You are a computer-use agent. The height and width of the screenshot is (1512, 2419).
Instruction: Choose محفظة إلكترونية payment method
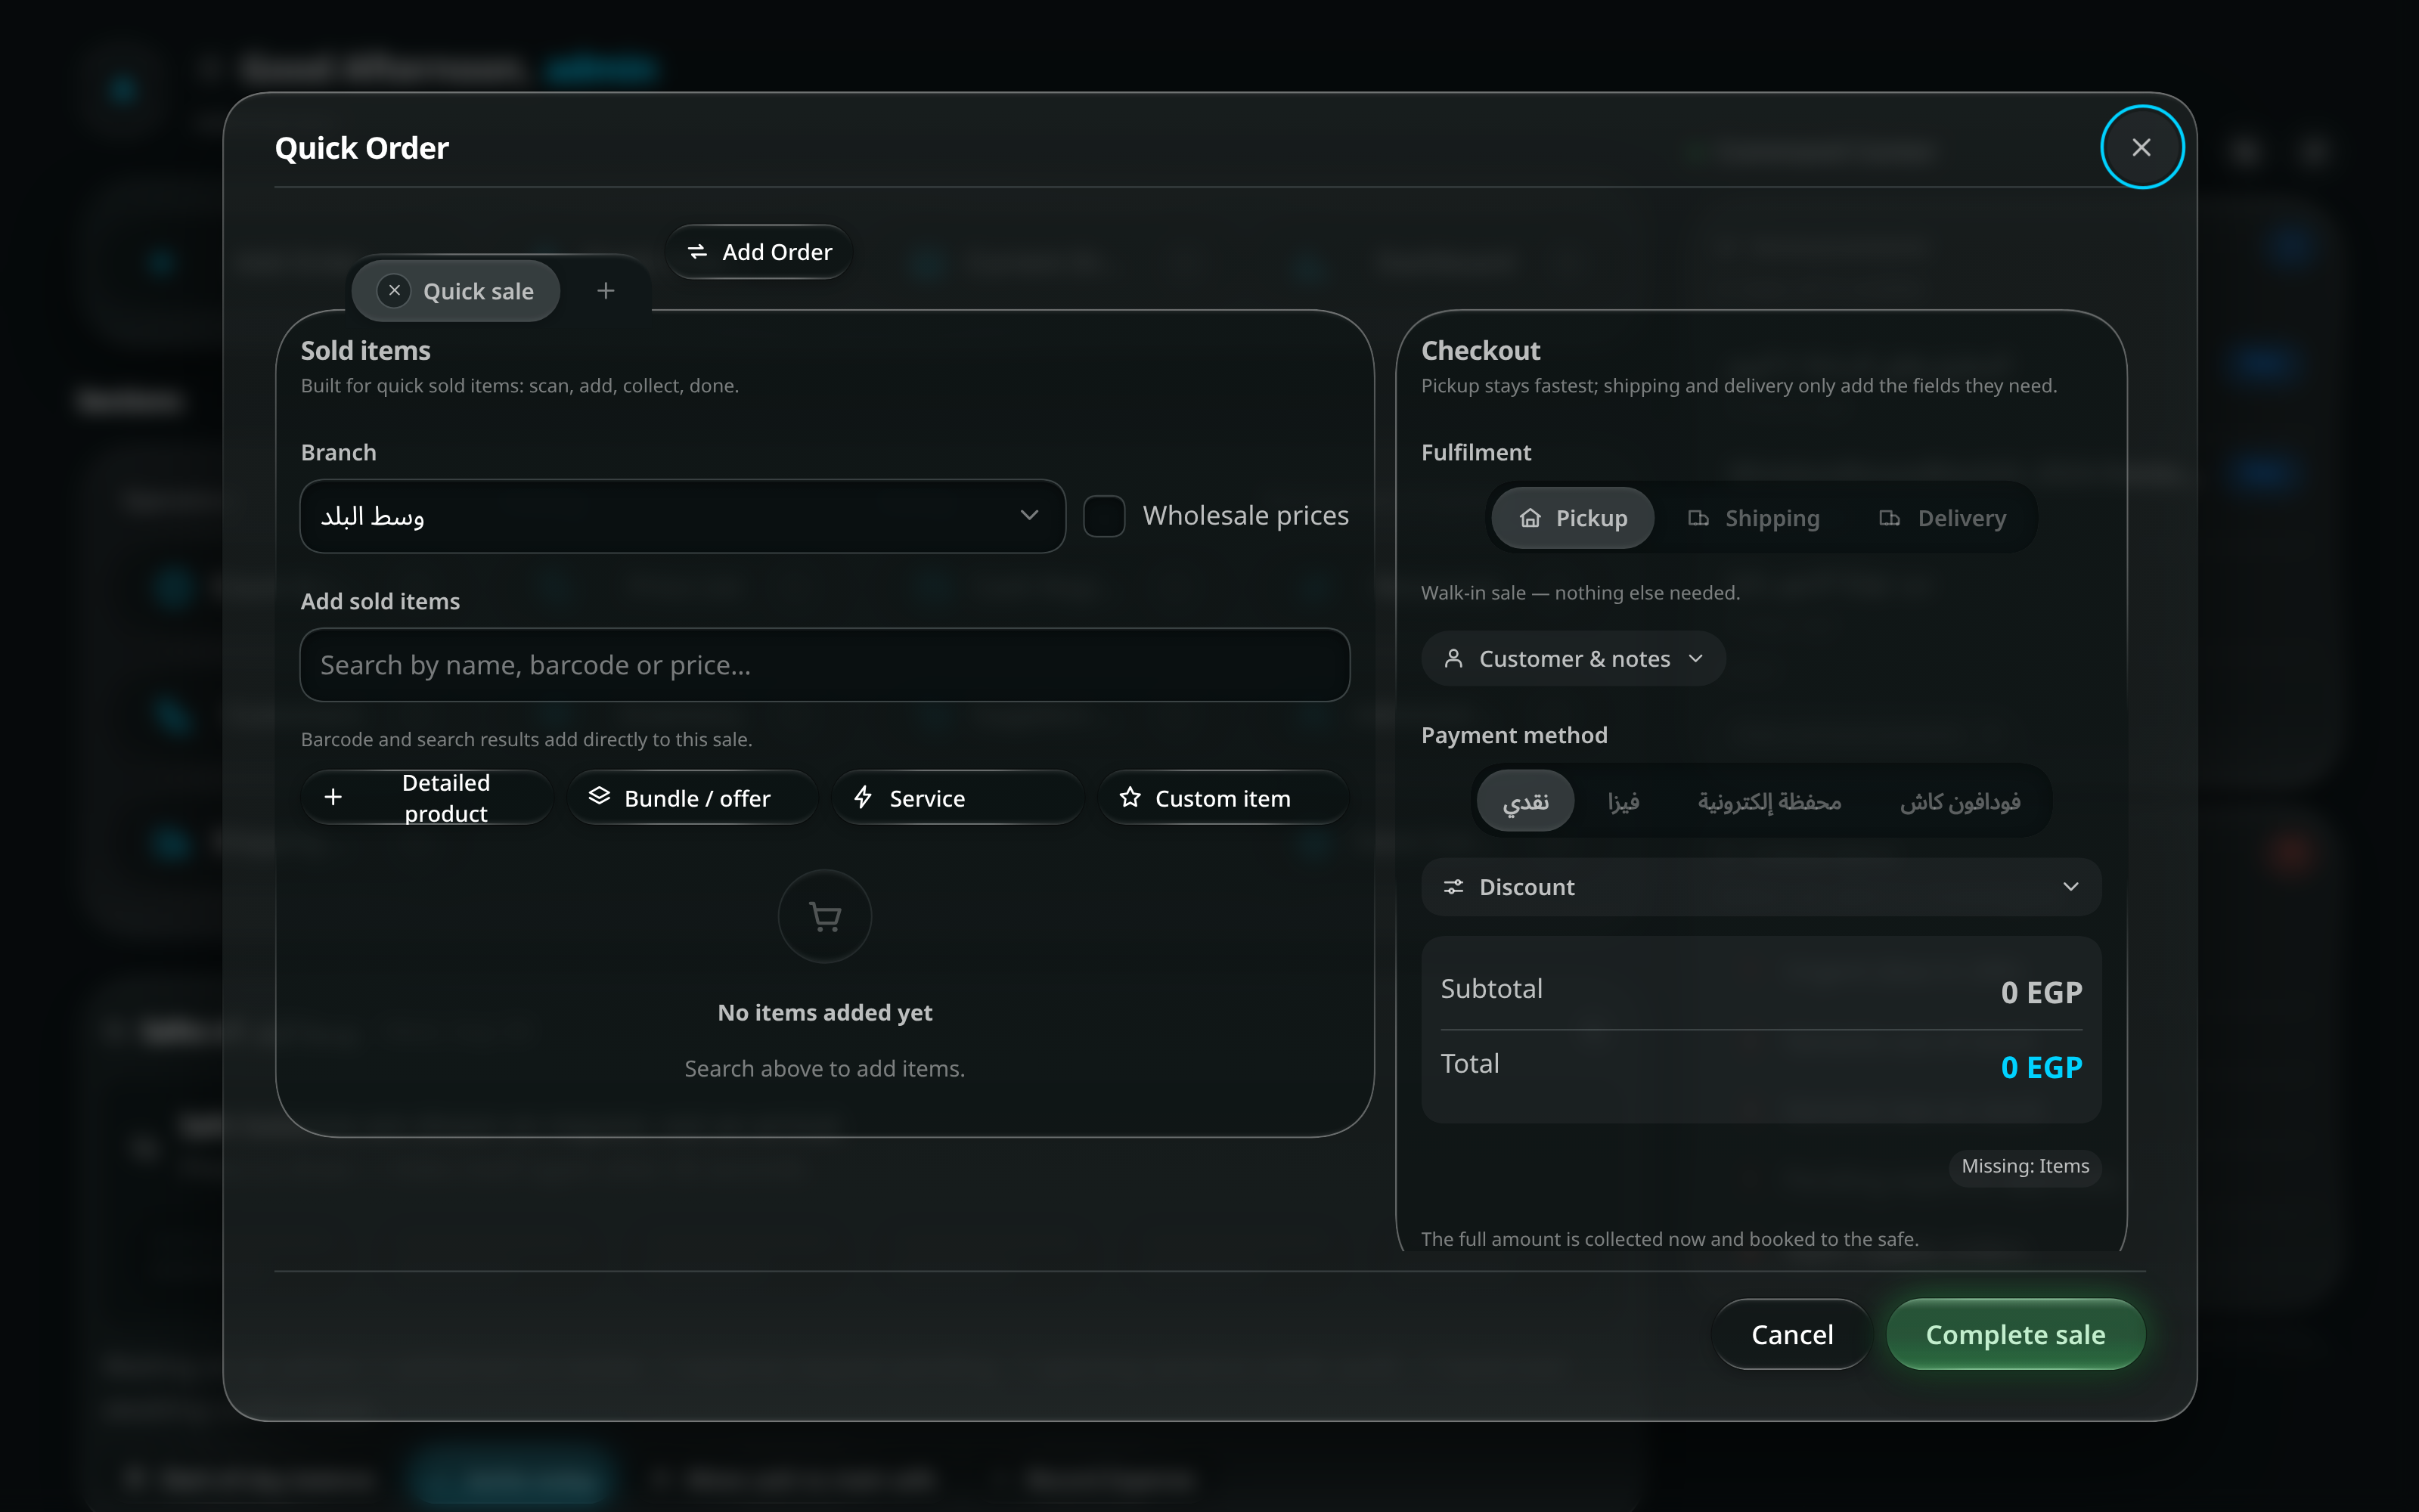(x=1769, y=801)
